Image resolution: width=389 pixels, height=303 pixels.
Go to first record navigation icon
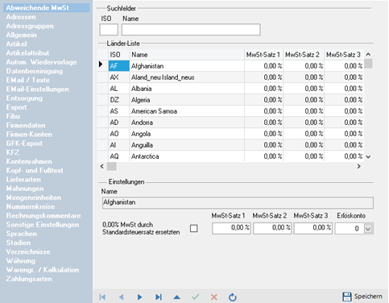point(102,297)
